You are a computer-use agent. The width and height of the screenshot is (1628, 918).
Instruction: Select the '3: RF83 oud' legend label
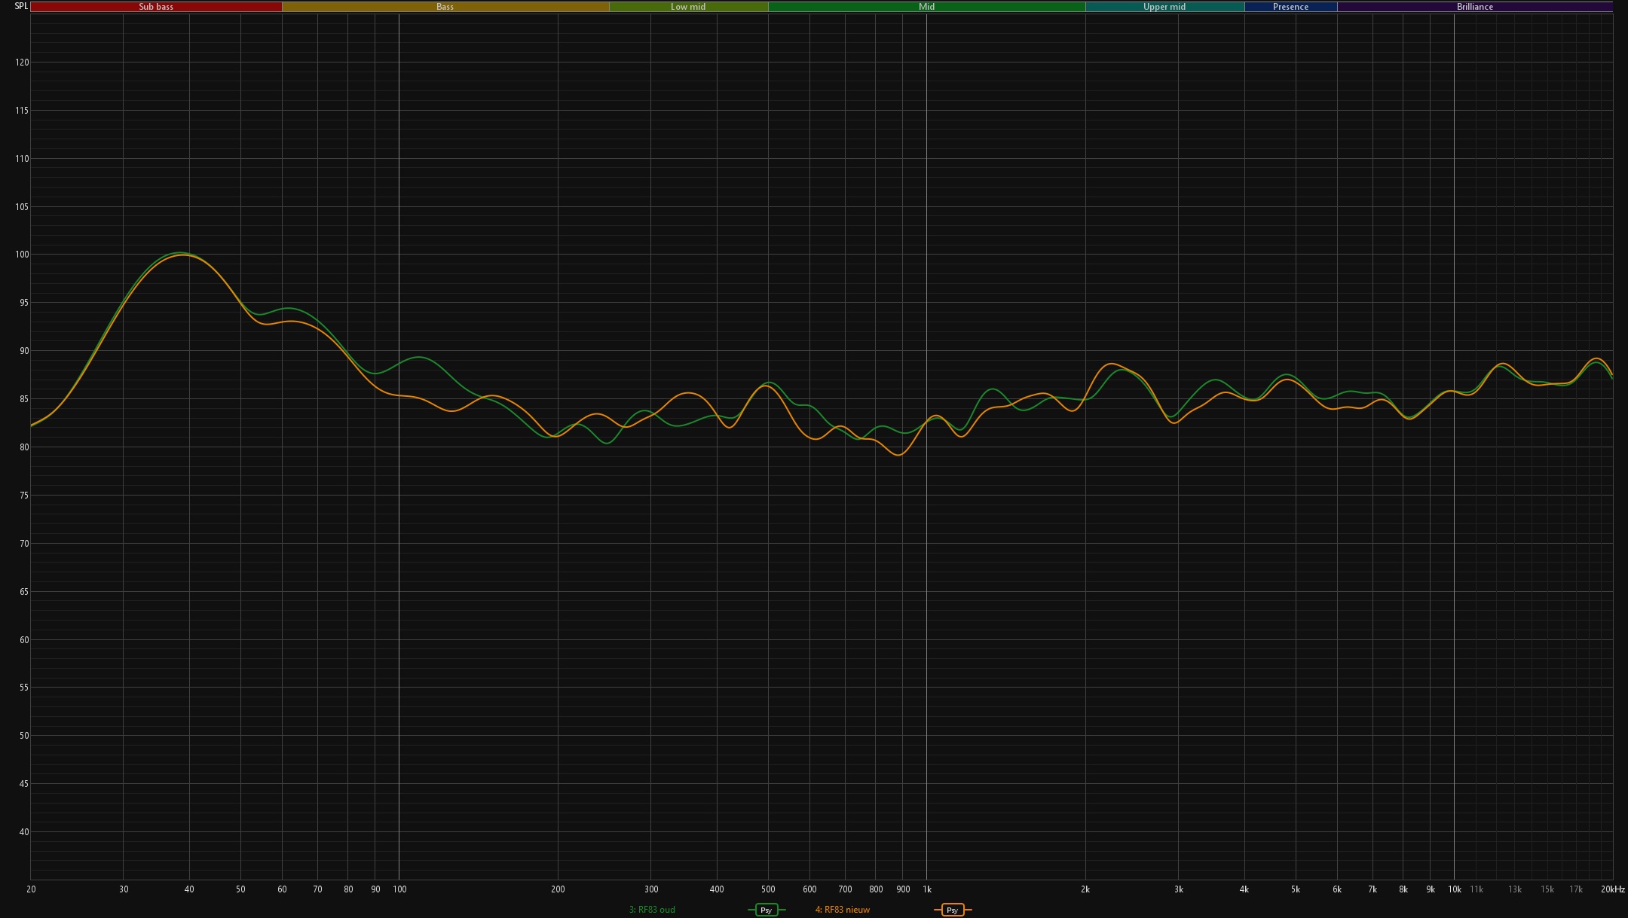[652, 910]
